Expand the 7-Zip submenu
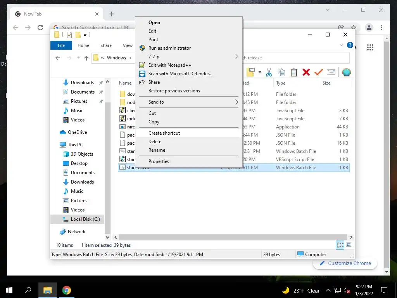Screen dimensions: 397x298 click(189, 57)
